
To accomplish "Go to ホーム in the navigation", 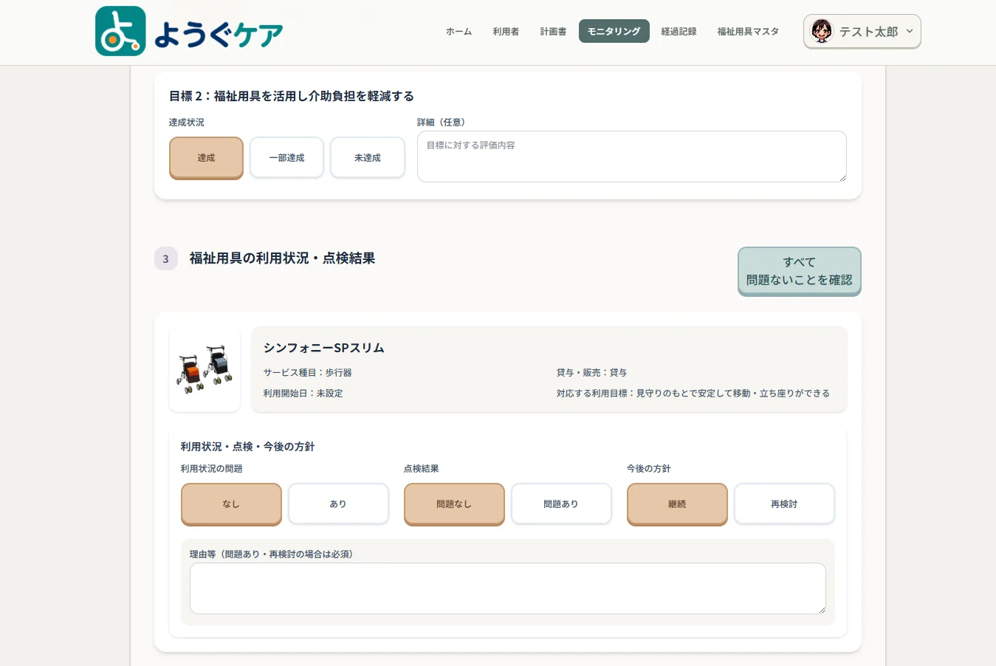I will (x=458, y=31).
